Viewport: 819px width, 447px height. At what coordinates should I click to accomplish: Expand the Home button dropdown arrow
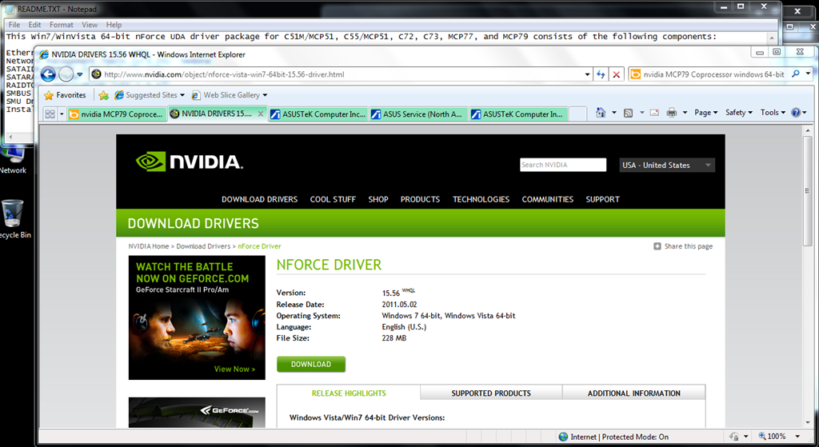coord(613,113)
